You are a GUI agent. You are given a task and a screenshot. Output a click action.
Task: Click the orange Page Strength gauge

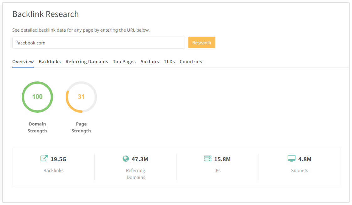81,97
